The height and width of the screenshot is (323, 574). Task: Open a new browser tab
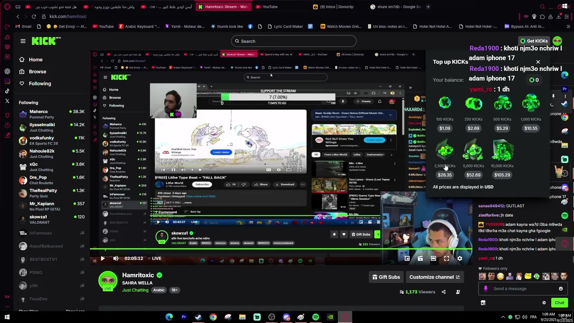428,7
